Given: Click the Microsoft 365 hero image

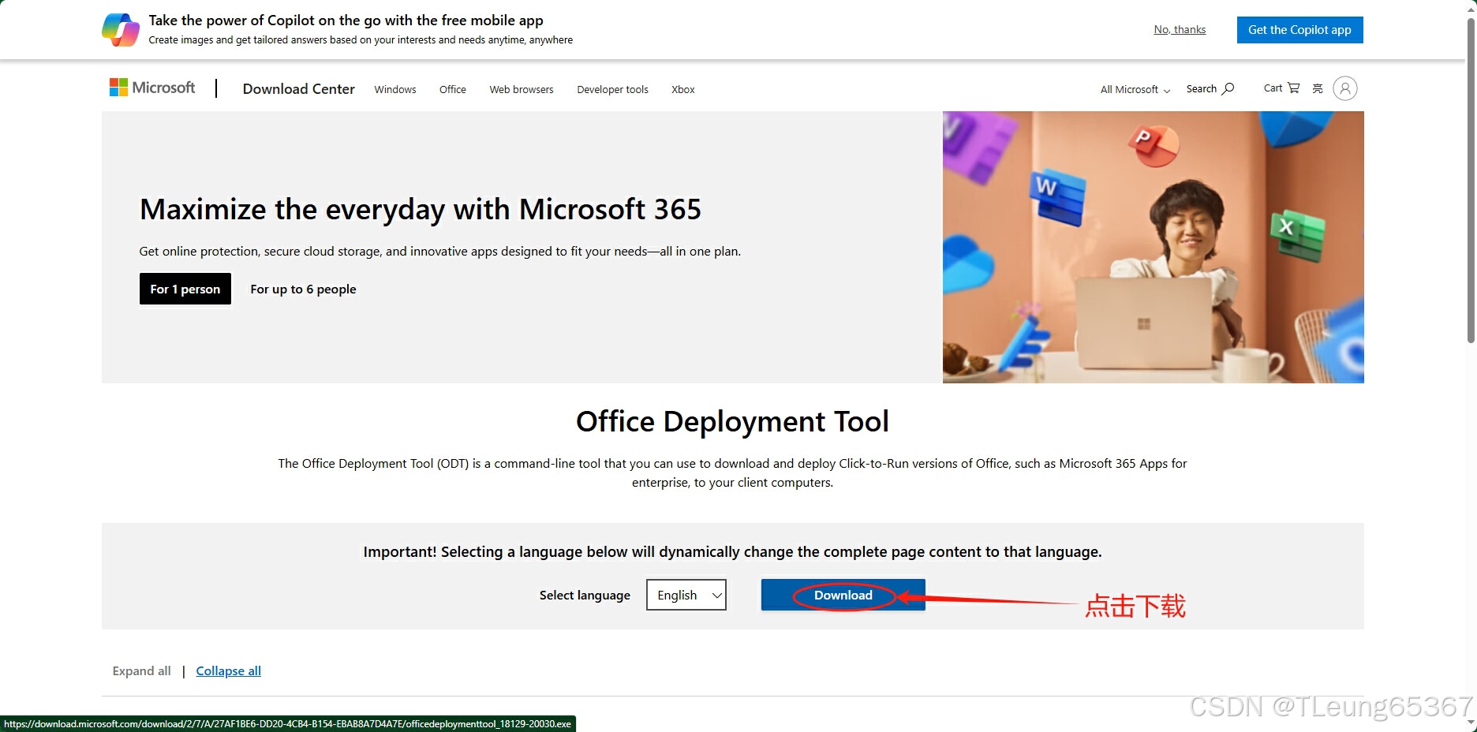Looking at the screenshot, I should 1153,247.
